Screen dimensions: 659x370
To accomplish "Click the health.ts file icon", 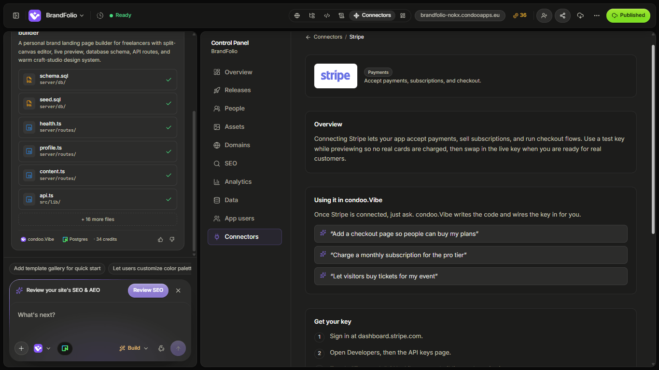I will tap(29, 127).
